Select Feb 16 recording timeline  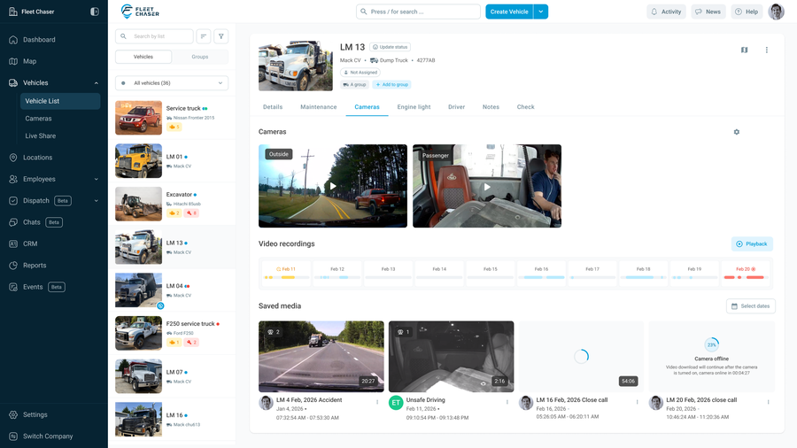pyautogui.click(x=541, y=273)
